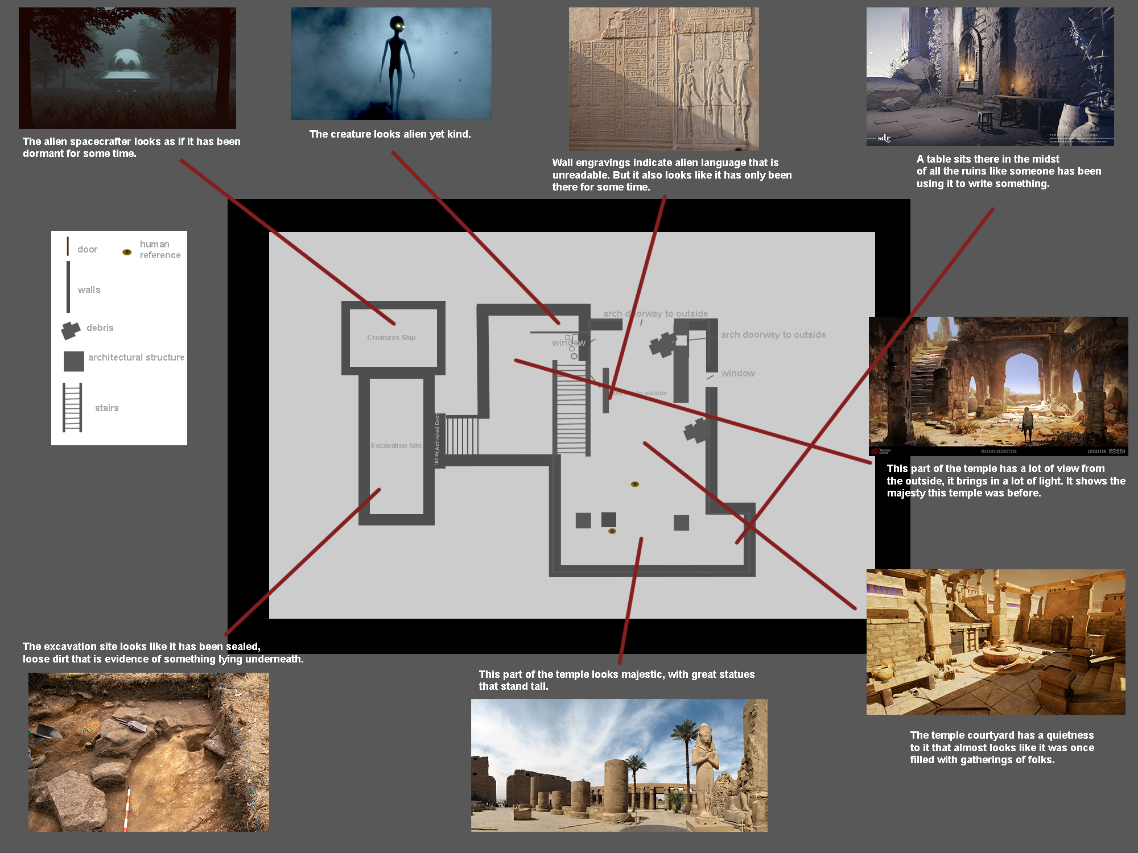Open the tall temple statues photo

619,765
